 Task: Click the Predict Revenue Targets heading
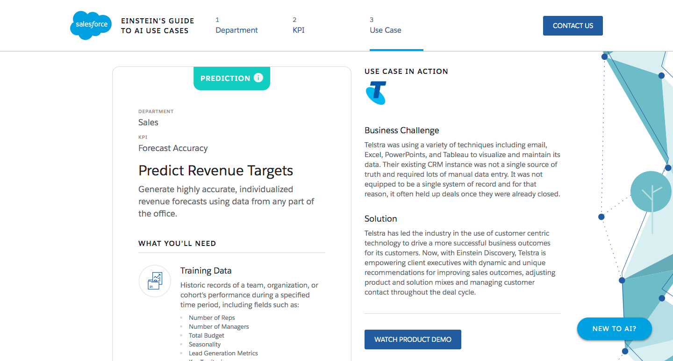(x=215, y=170)
